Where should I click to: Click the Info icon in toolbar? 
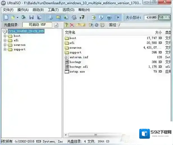[x=101, y=17]
